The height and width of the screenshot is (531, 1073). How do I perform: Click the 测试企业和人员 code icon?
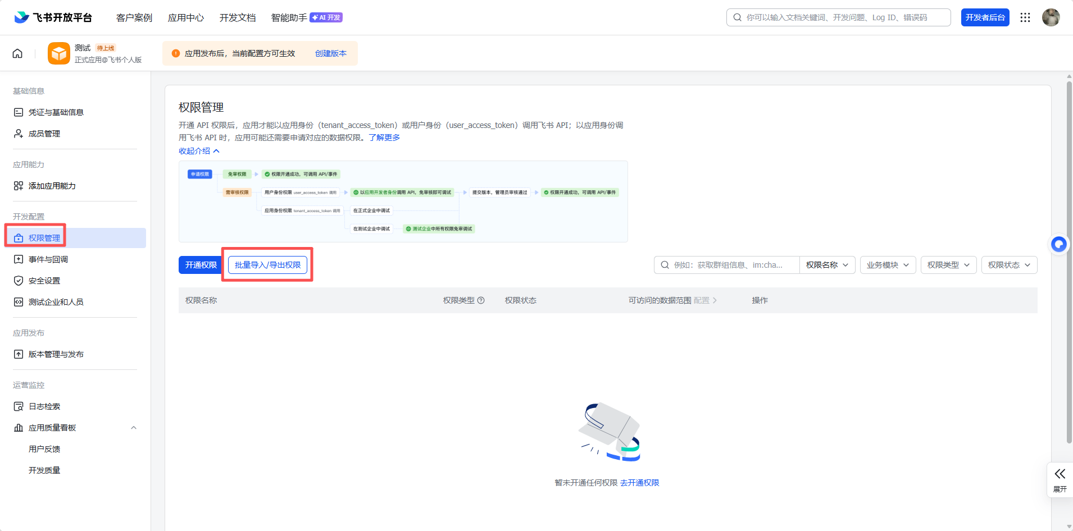click(x=19, y=302)
